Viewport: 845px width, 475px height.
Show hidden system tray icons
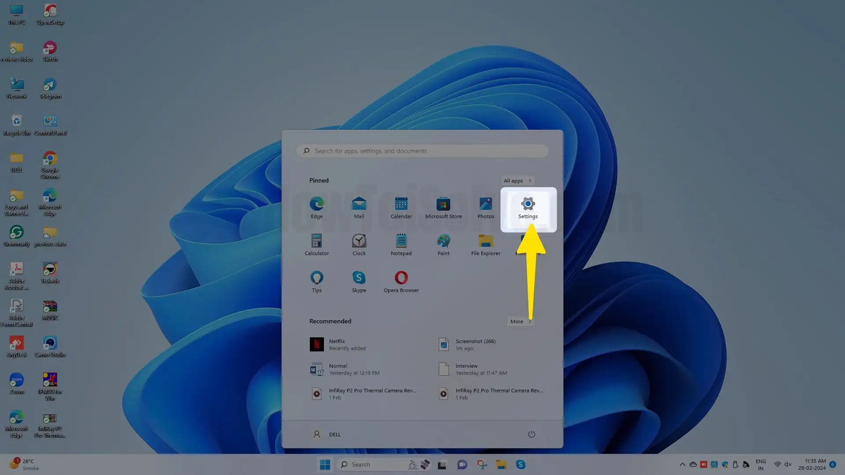pos(682,464)
